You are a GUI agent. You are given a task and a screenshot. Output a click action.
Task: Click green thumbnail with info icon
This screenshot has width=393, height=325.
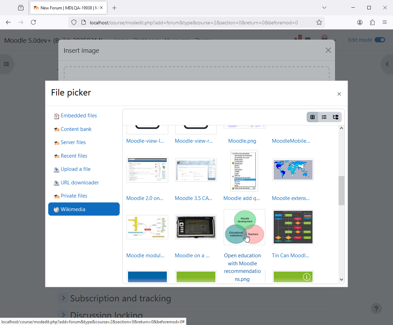pos(293,277)
